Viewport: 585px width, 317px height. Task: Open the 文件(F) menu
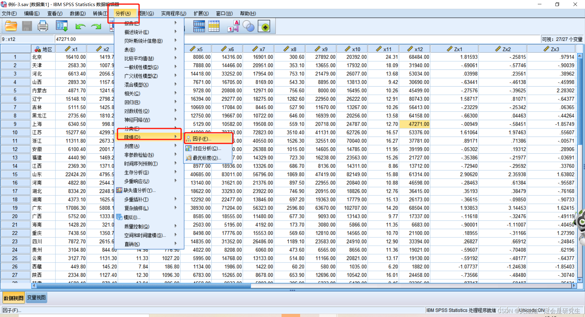click(x=9, y=13)
